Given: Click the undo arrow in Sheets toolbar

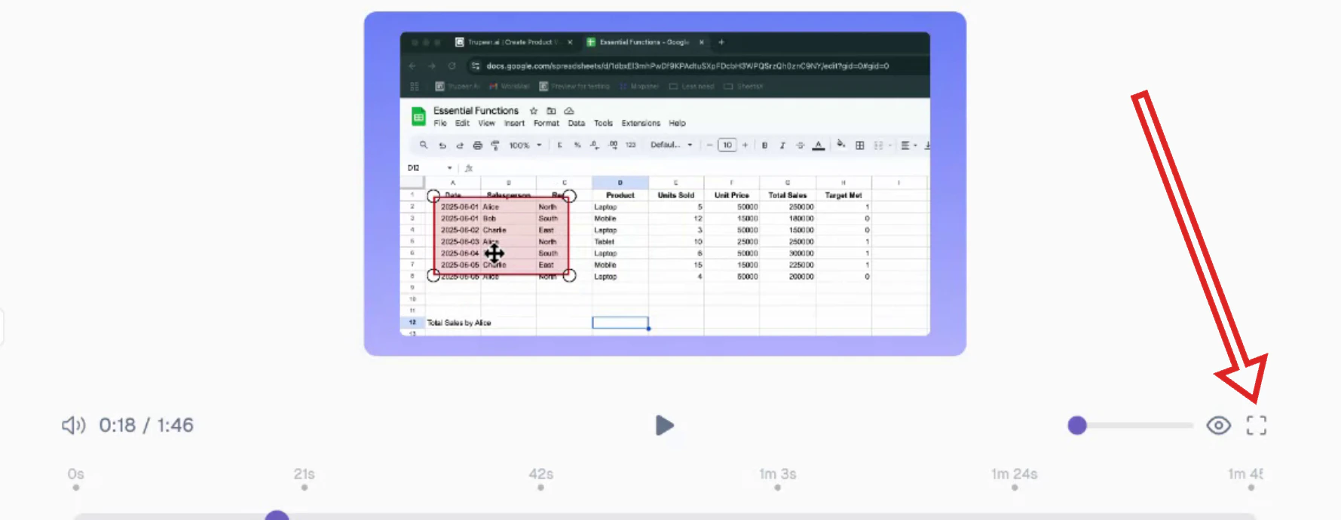Looking at the screenshot, I should (442, 145).
